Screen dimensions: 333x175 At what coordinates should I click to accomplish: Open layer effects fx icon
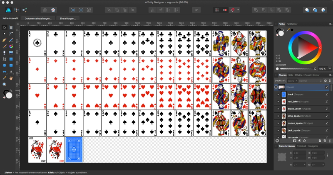point(305,141)
